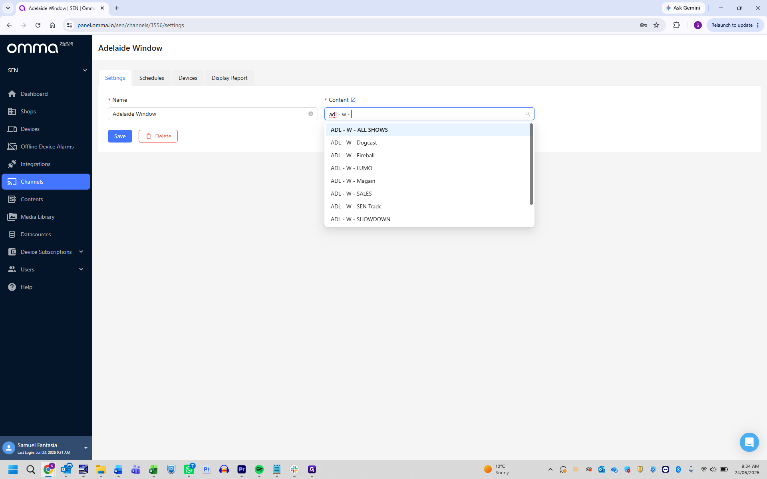
Task: Click the Channels cast icon
Action: tap(12, 182)
